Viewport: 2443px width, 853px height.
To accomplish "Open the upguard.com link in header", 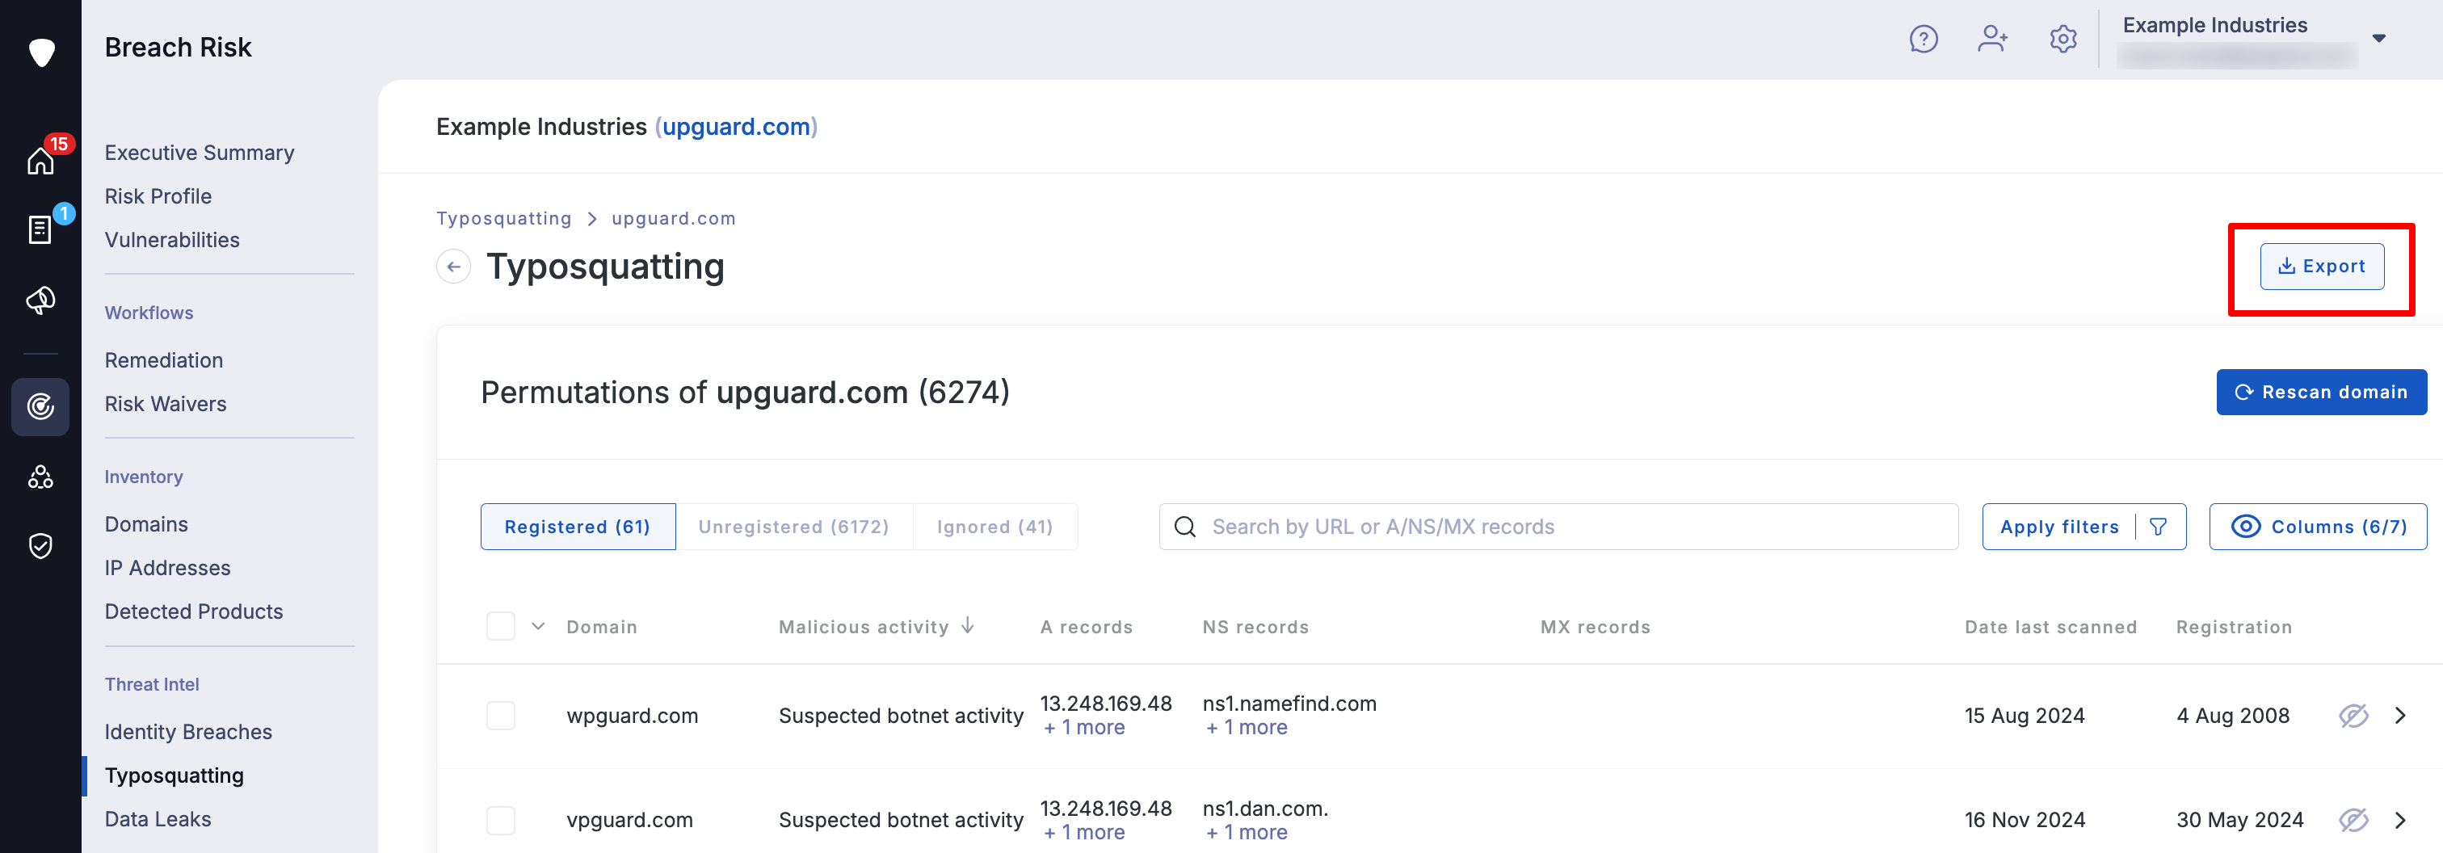I will point(736,127).
